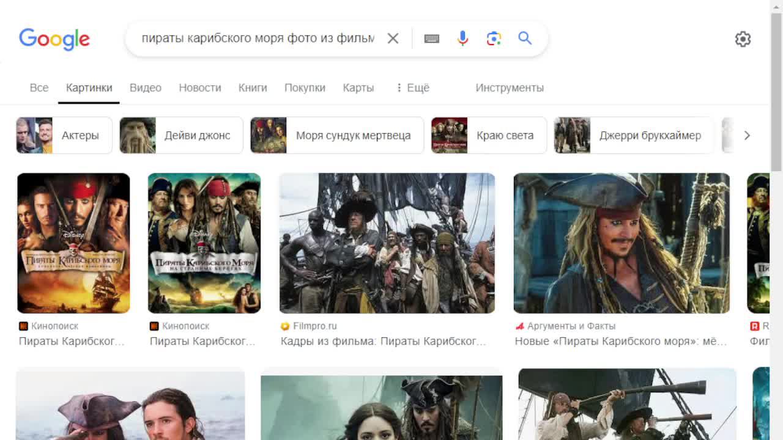Click the vertical page scrollbar thumb

point(776,92)
